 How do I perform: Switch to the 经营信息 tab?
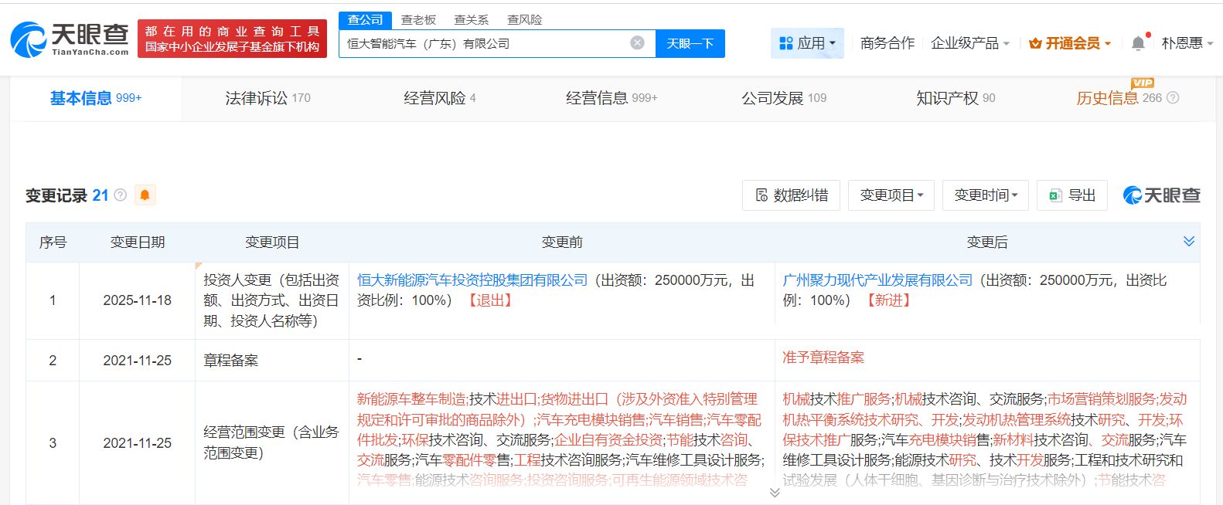[611, 98]
